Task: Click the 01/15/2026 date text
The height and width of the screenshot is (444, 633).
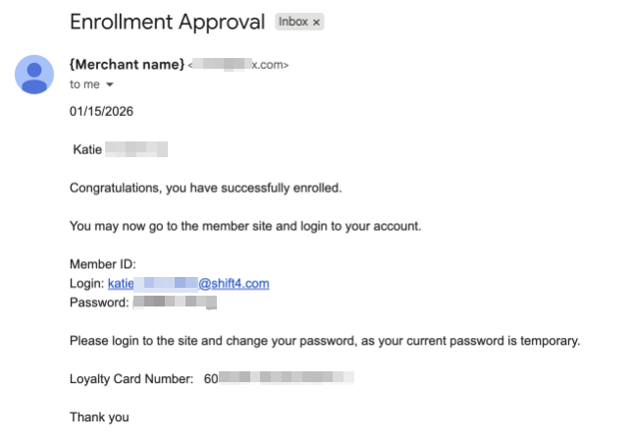Action: pyautogui.click(x=101, y=111)
